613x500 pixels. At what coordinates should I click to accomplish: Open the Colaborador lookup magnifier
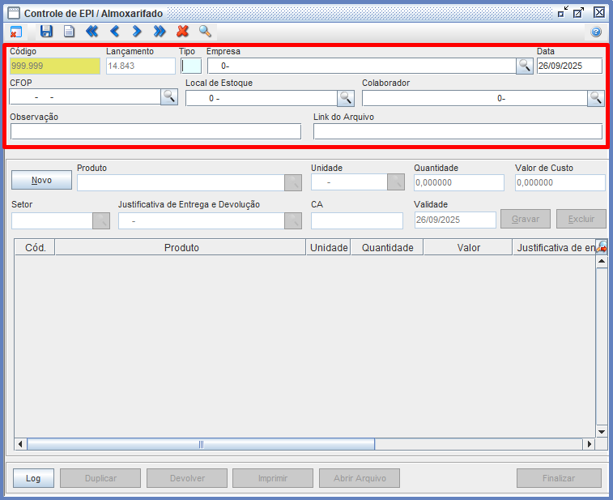[x=596, y=98]
